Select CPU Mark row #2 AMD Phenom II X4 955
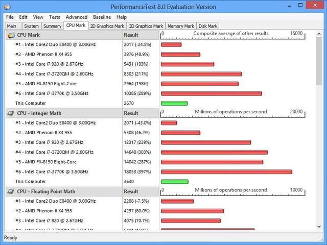 pos(43,55)
